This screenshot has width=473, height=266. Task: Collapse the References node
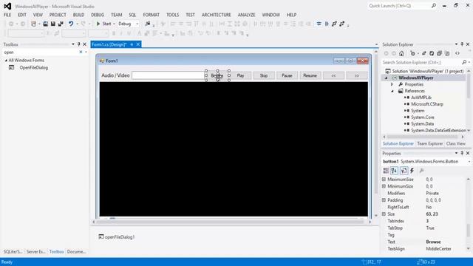[392, 91]
